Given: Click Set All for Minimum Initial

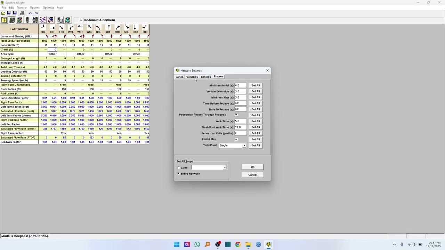Looking at the screenshot, I should coord(256,85).
